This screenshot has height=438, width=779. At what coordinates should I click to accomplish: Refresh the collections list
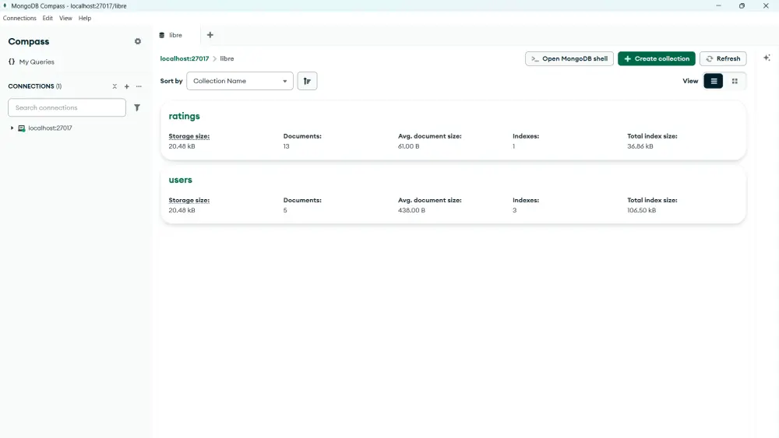click(723, 58)
